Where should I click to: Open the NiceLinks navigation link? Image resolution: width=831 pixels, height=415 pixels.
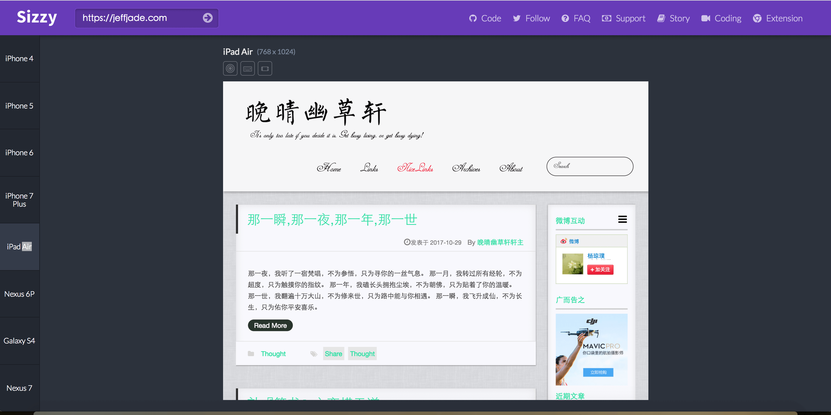[415, 168]
